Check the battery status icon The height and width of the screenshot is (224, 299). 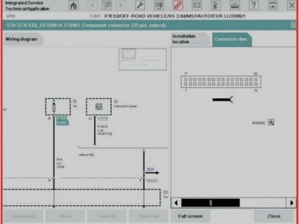215,6
